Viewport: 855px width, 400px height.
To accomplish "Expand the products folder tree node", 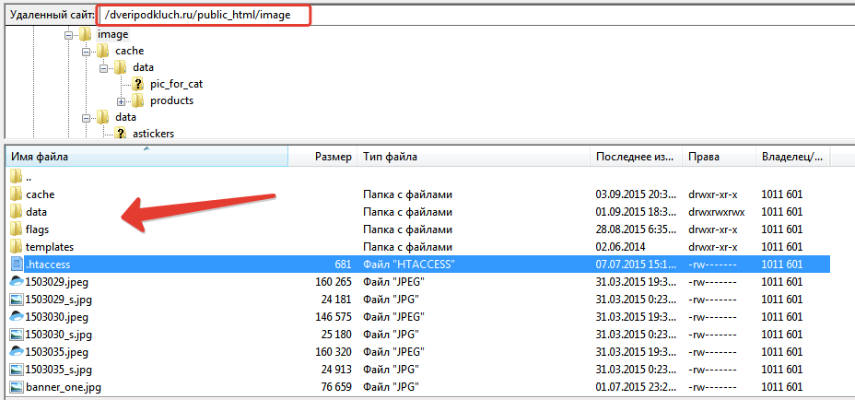I will (x=121, y=101).
